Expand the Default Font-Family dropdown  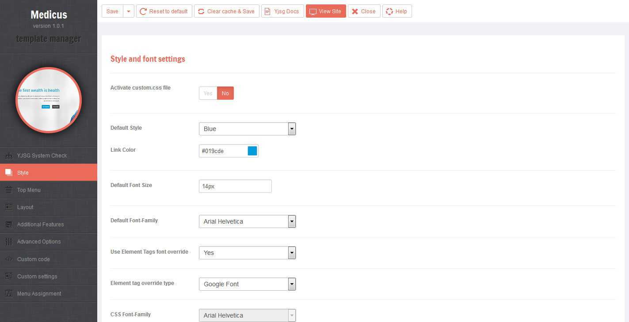[247, 221]
